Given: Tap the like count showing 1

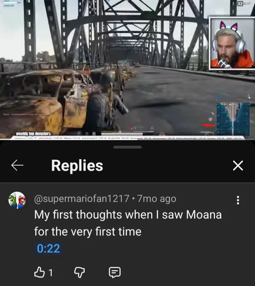Looking at the screenshot, I should tap(51, 273).
